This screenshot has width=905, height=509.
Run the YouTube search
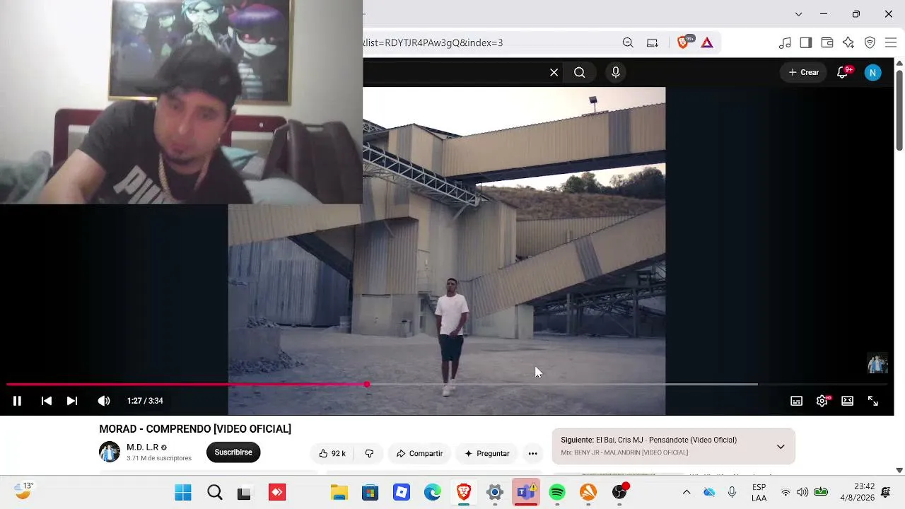(580, 72)
